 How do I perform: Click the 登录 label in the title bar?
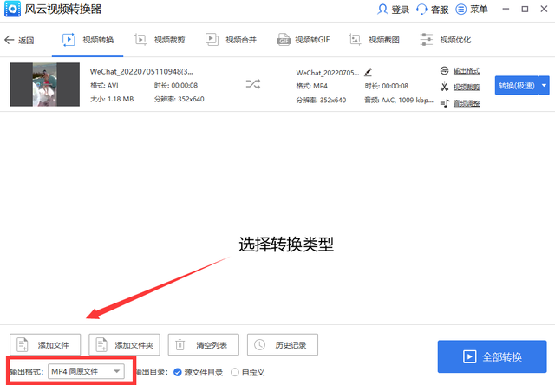(401, 10)
